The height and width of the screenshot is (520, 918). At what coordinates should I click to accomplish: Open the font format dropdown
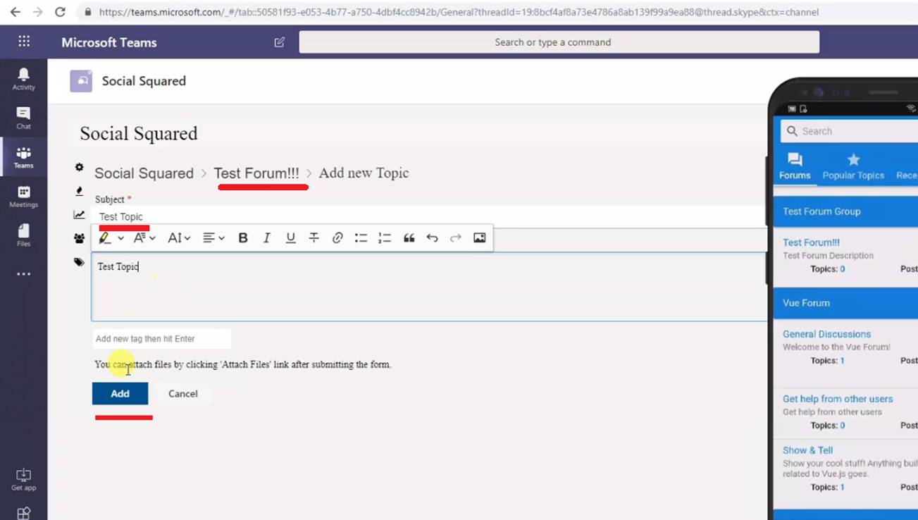144,238
